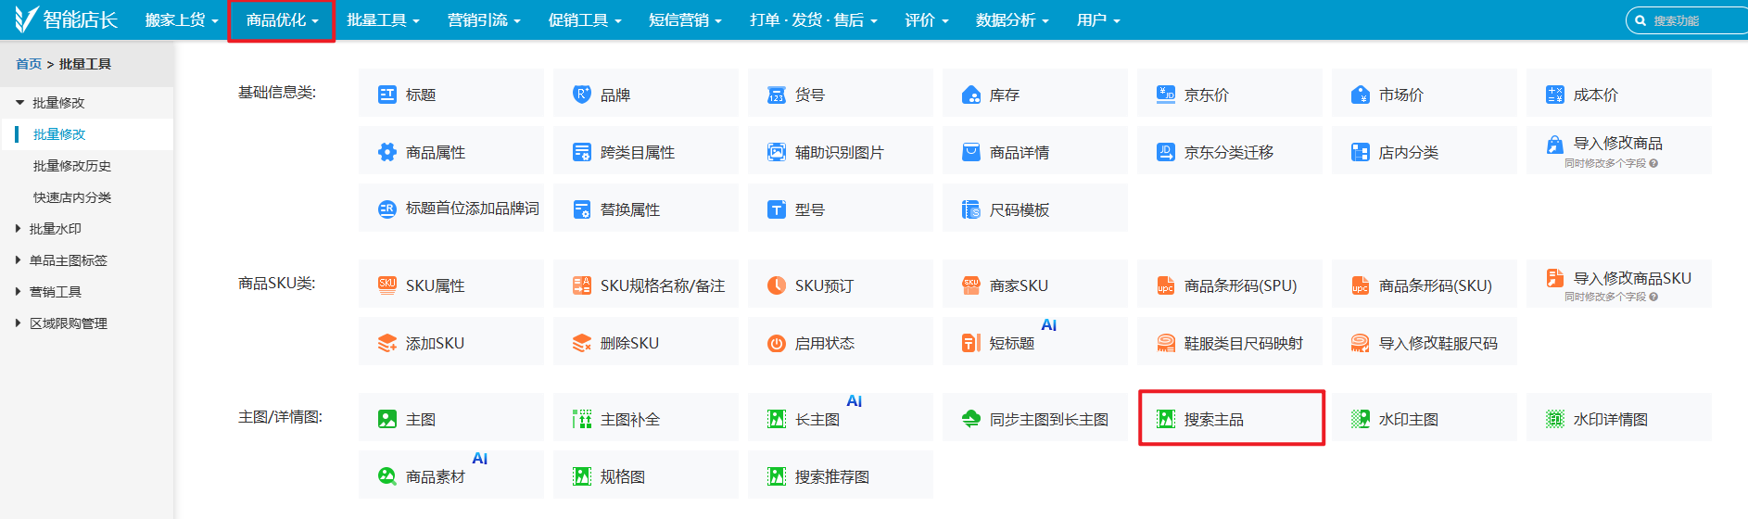Image resolution: width=1748 pixels, height=519 pixels.
Task: Click help icon under 导入修改商品
Action: click(1653, 163)
